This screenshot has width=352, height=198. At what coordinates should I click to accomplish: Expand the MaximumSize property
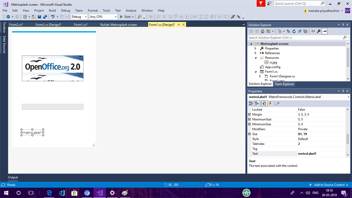[250, 119]
